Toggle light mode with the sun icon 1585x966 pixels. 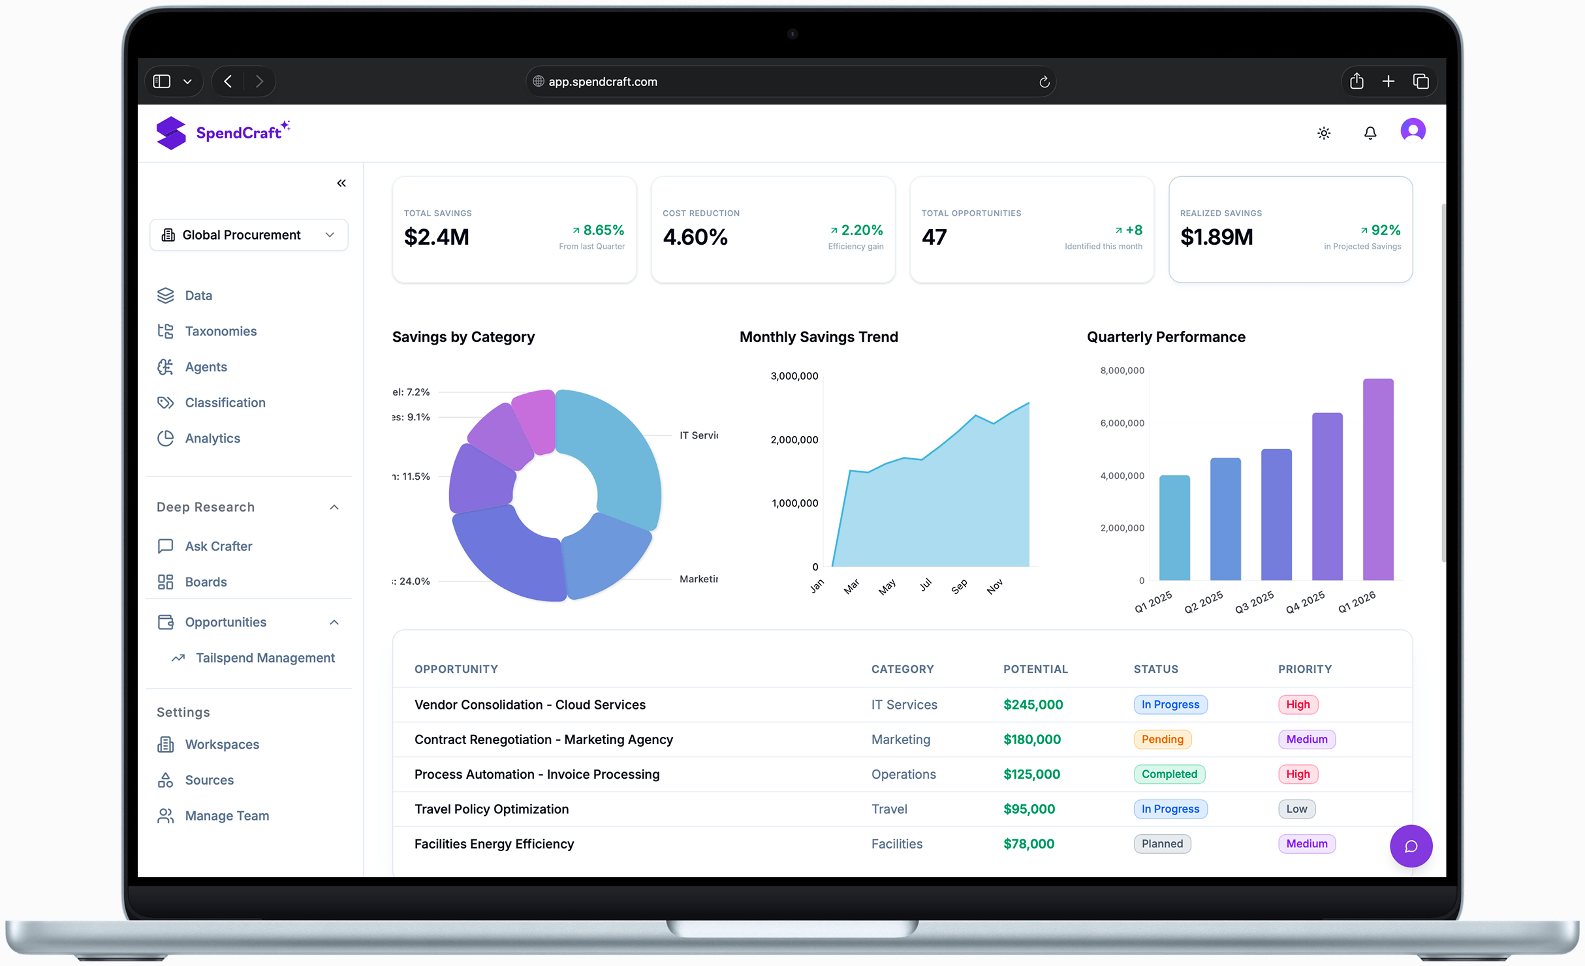point(1325,132)
